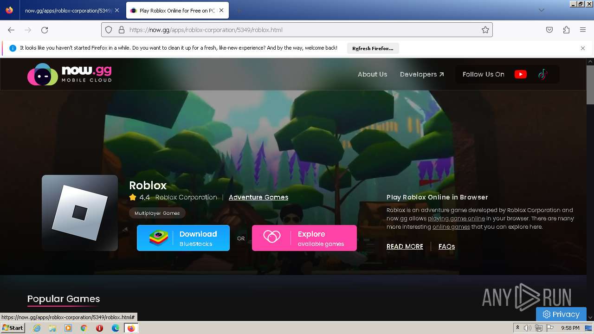Click the address bar URL field
This screenshot has width=594, height=334.
click(x=297, y=30)
